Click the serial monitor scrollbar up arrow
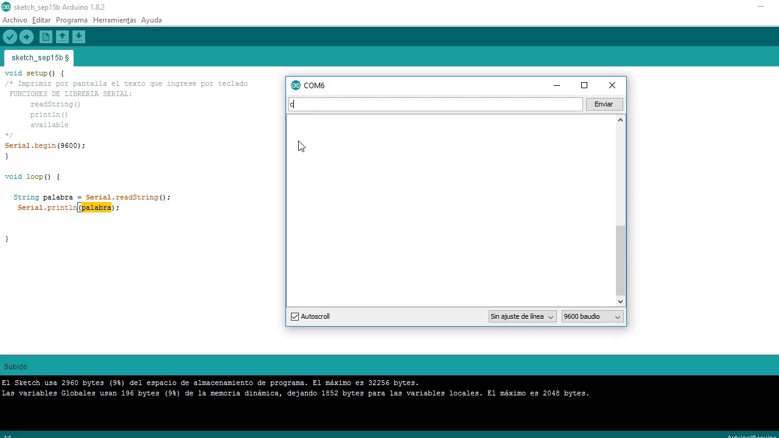The image size is (779, 438). [x=620, y=120]
